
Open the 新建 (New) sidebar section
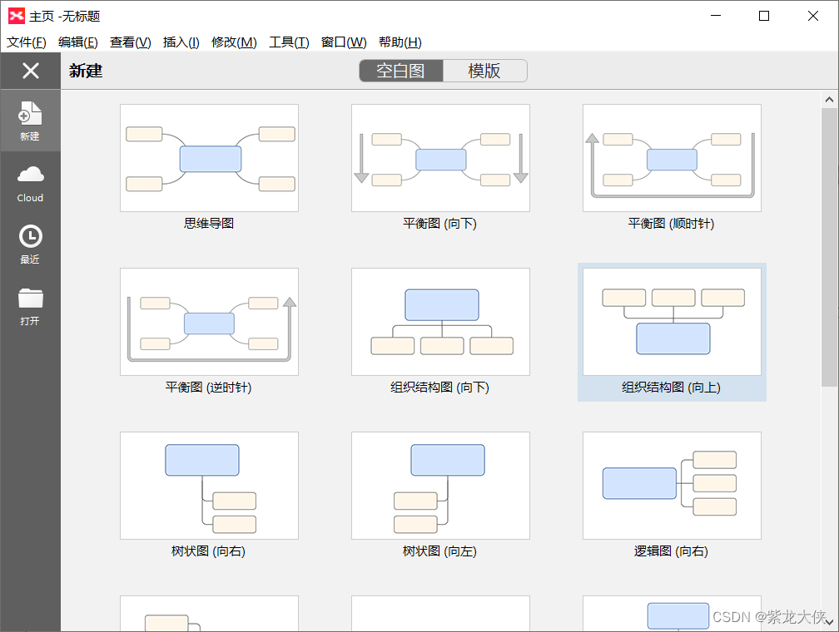tap(30, 121)
